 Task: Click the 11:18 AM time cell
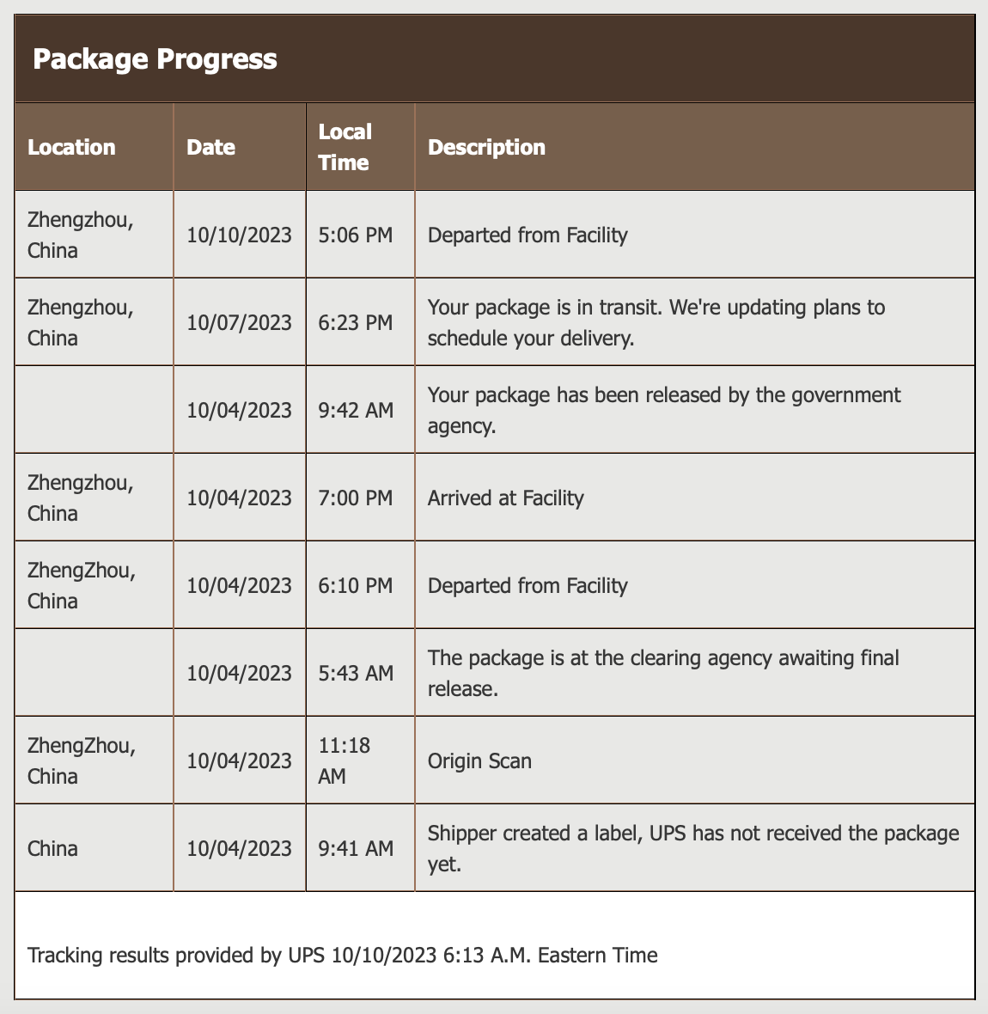click(345, 760)
